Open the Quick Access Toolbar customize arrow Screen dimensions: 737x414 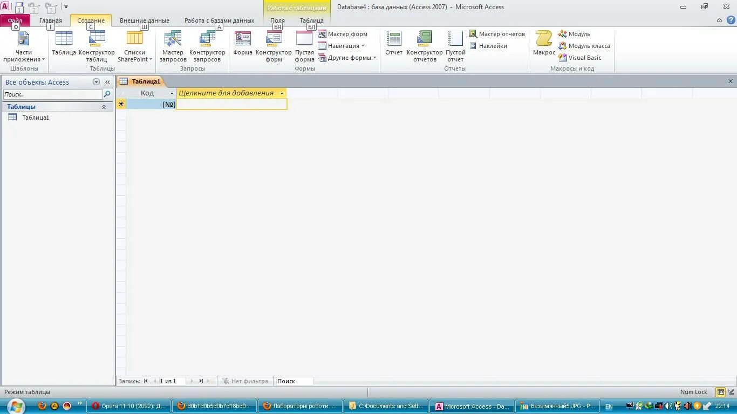(x=66, y=6)
